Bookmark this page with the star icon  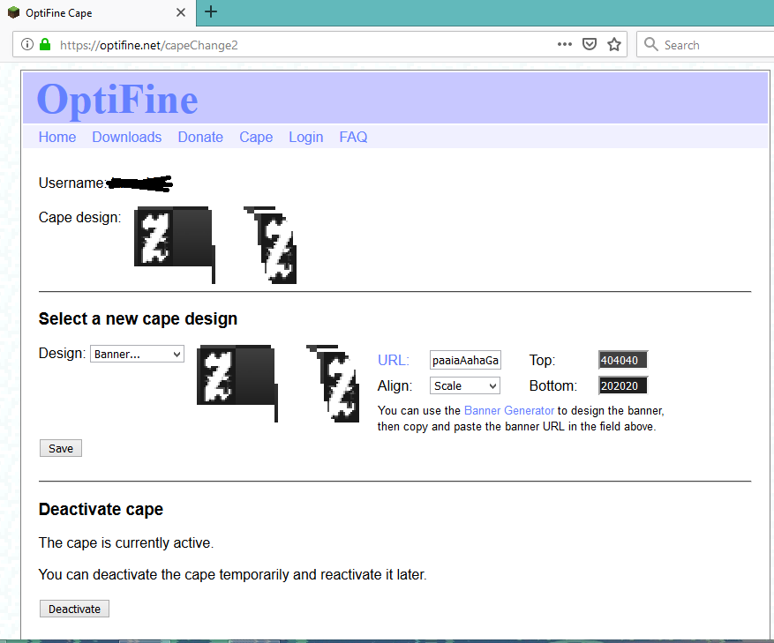pyautogui.click(x=614, y=44)
